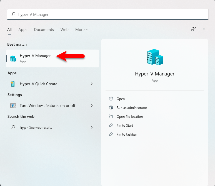Click the Pin to Start pin icon
The image size is (215, 186).
point(111,125)
